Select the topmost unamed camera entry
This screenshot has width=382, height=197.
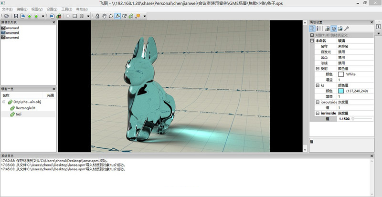(x=12, y=28)
